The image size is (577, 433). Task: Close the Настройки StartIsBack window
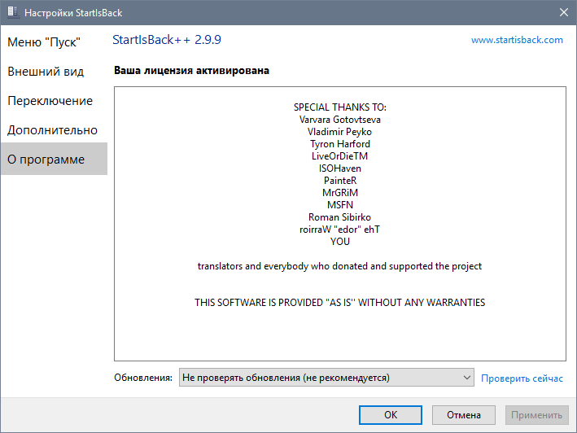click(564, 12)
